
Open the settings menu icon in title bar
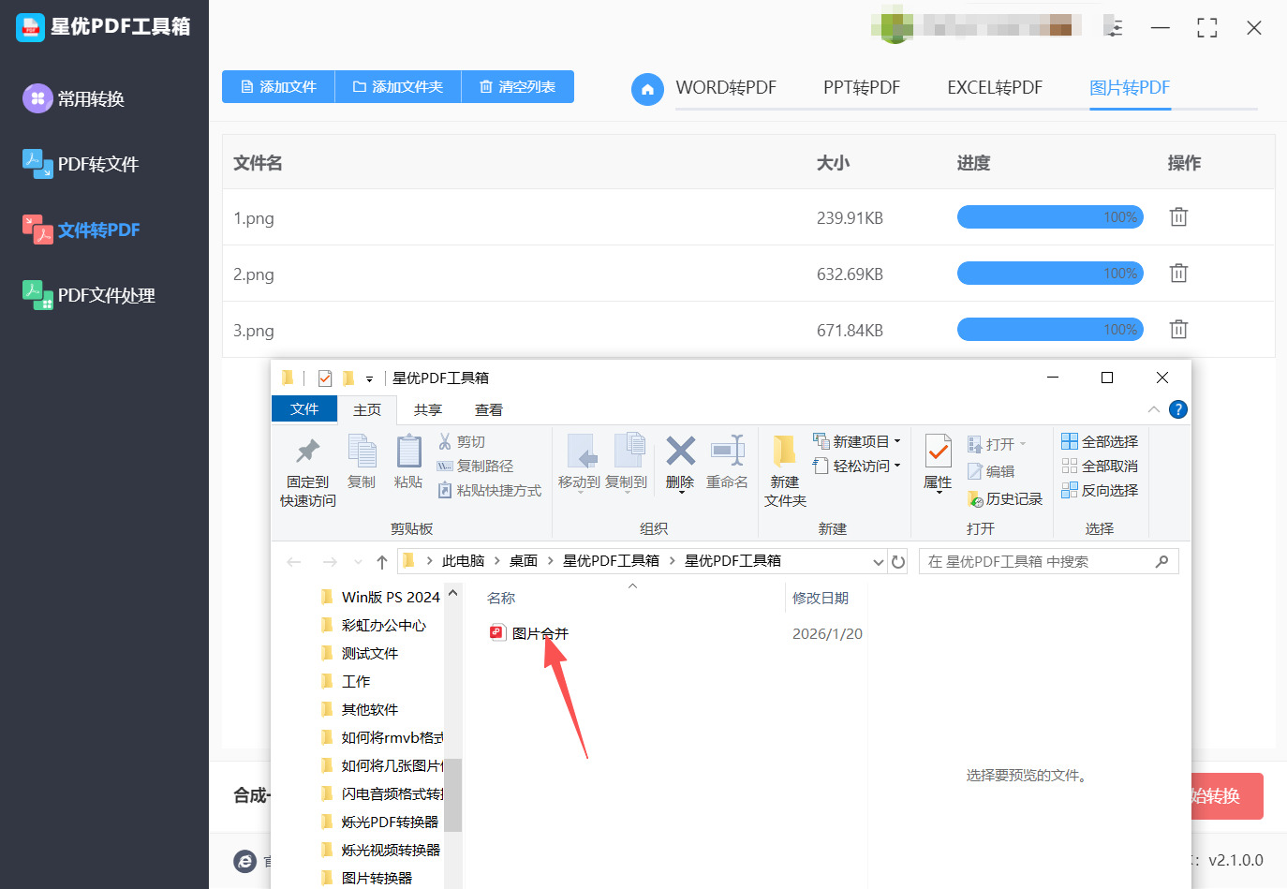click(1114, 28)
